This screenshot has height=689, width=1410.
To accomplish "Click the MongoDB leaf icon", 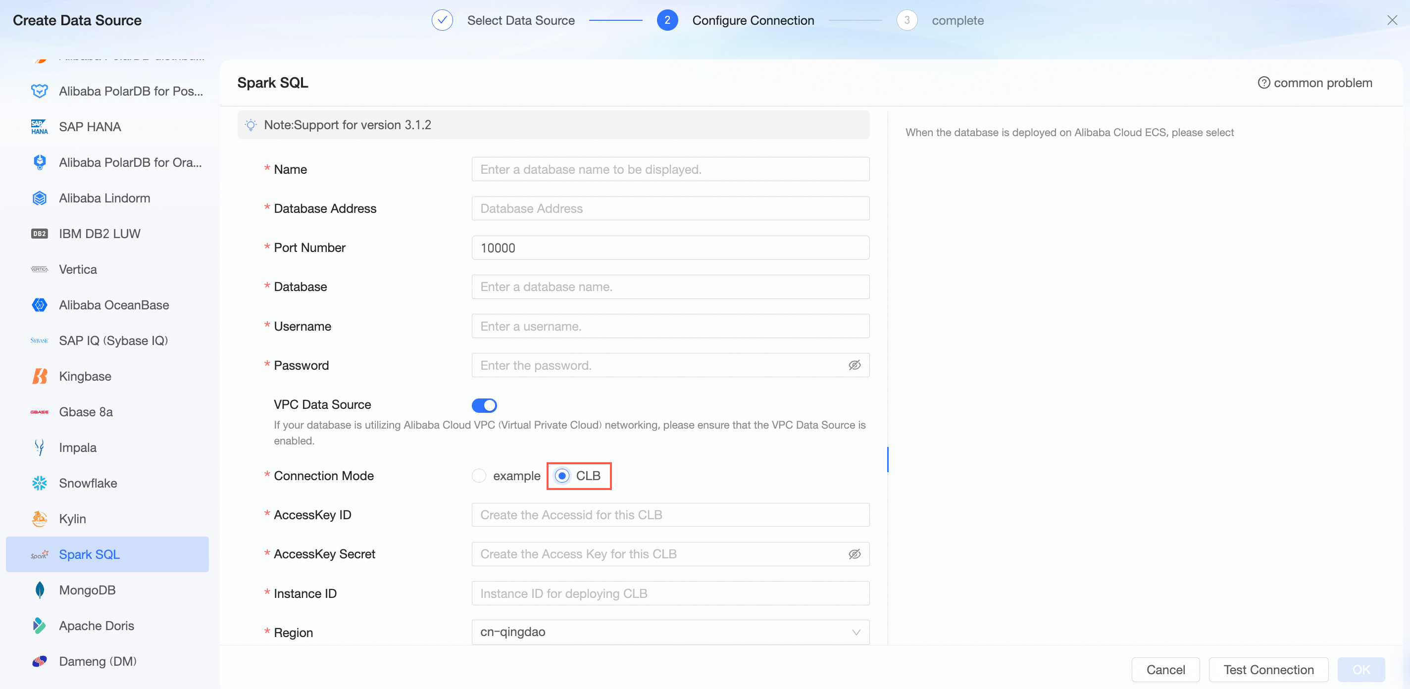I will [40, 590].
